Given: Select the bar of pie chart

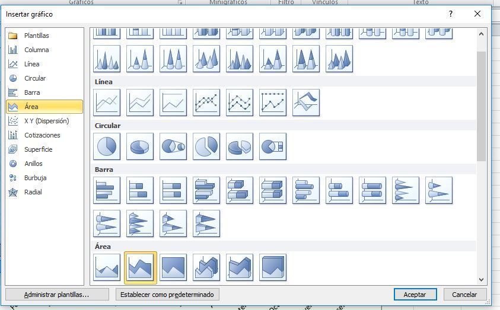Looking at the screenshot, I should (273, 146).
